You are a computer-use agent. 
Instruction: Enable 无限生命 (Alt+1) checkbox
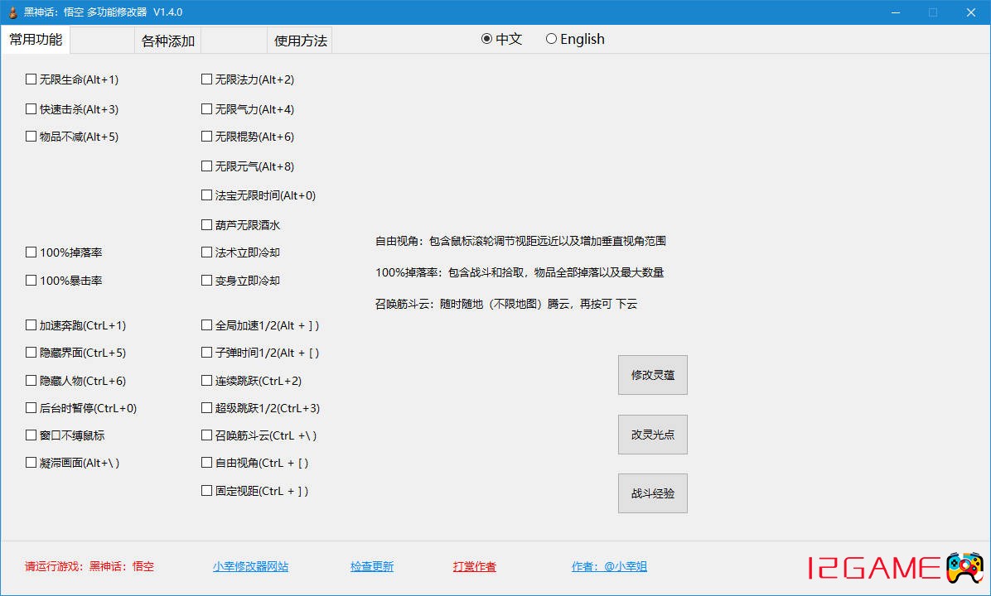[x=31, y=79]
